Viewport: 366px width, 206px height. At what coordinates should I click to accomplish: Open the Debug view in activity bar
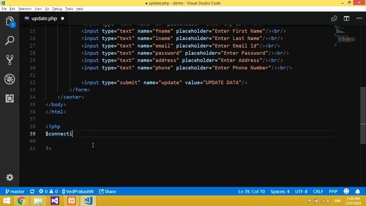click(10, 79)
